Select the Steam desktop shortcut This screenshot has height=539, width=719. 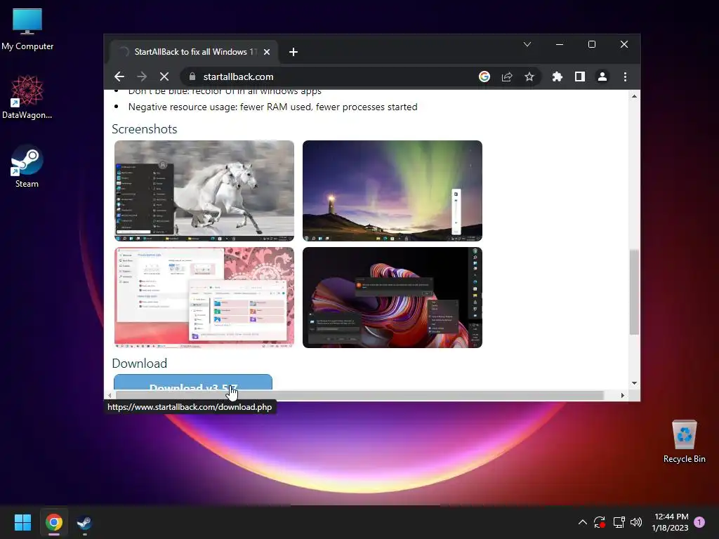(x=27, y=166)
